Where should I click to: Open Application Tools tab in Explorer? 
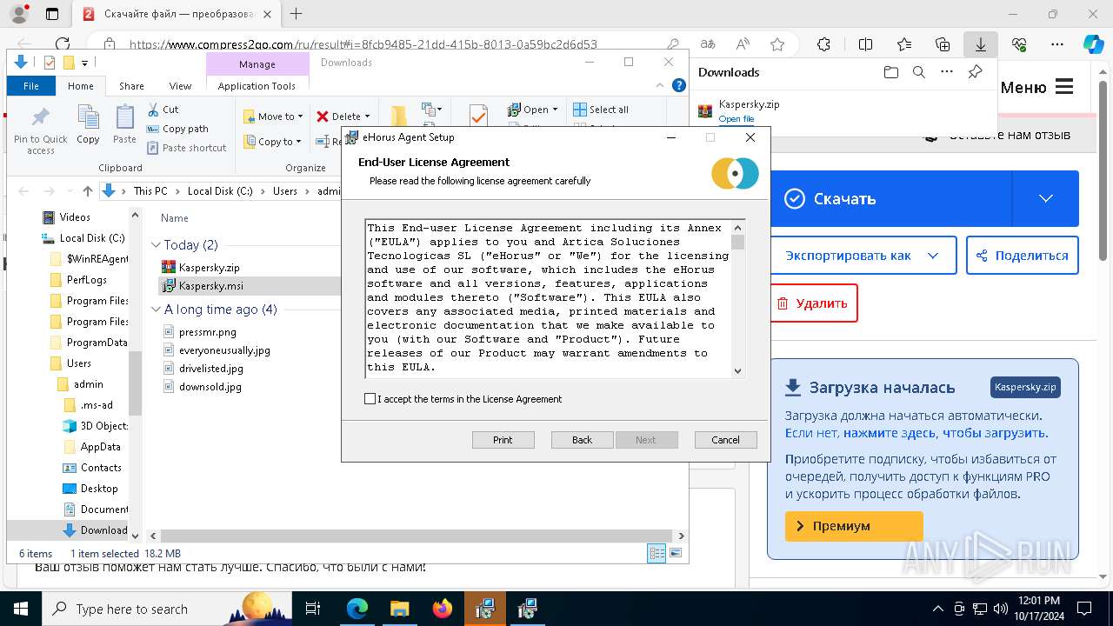257,86
